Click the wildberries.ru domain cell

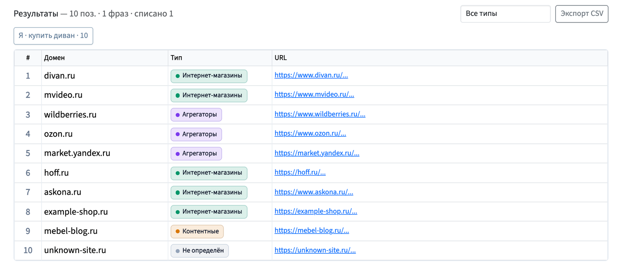(105, 115)
